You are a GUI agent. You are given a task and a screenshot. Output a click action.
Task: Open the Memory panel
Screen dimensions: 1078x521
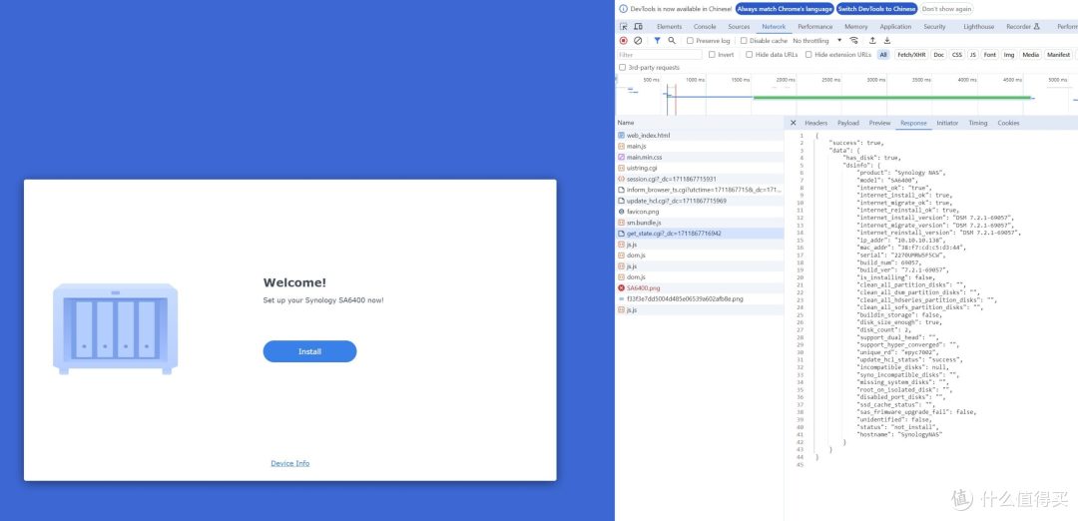coord(856,27)
